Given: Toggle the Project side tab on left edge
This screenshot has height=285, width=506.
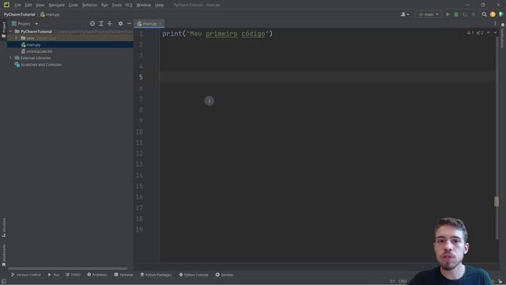Looking at the screenshot, I should pos(3,30).
